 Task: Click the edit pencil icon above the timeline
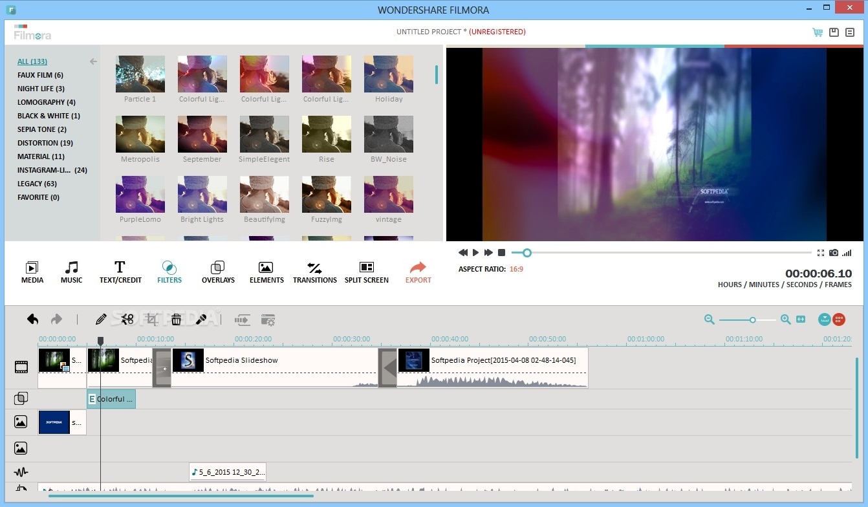(100, 319)
